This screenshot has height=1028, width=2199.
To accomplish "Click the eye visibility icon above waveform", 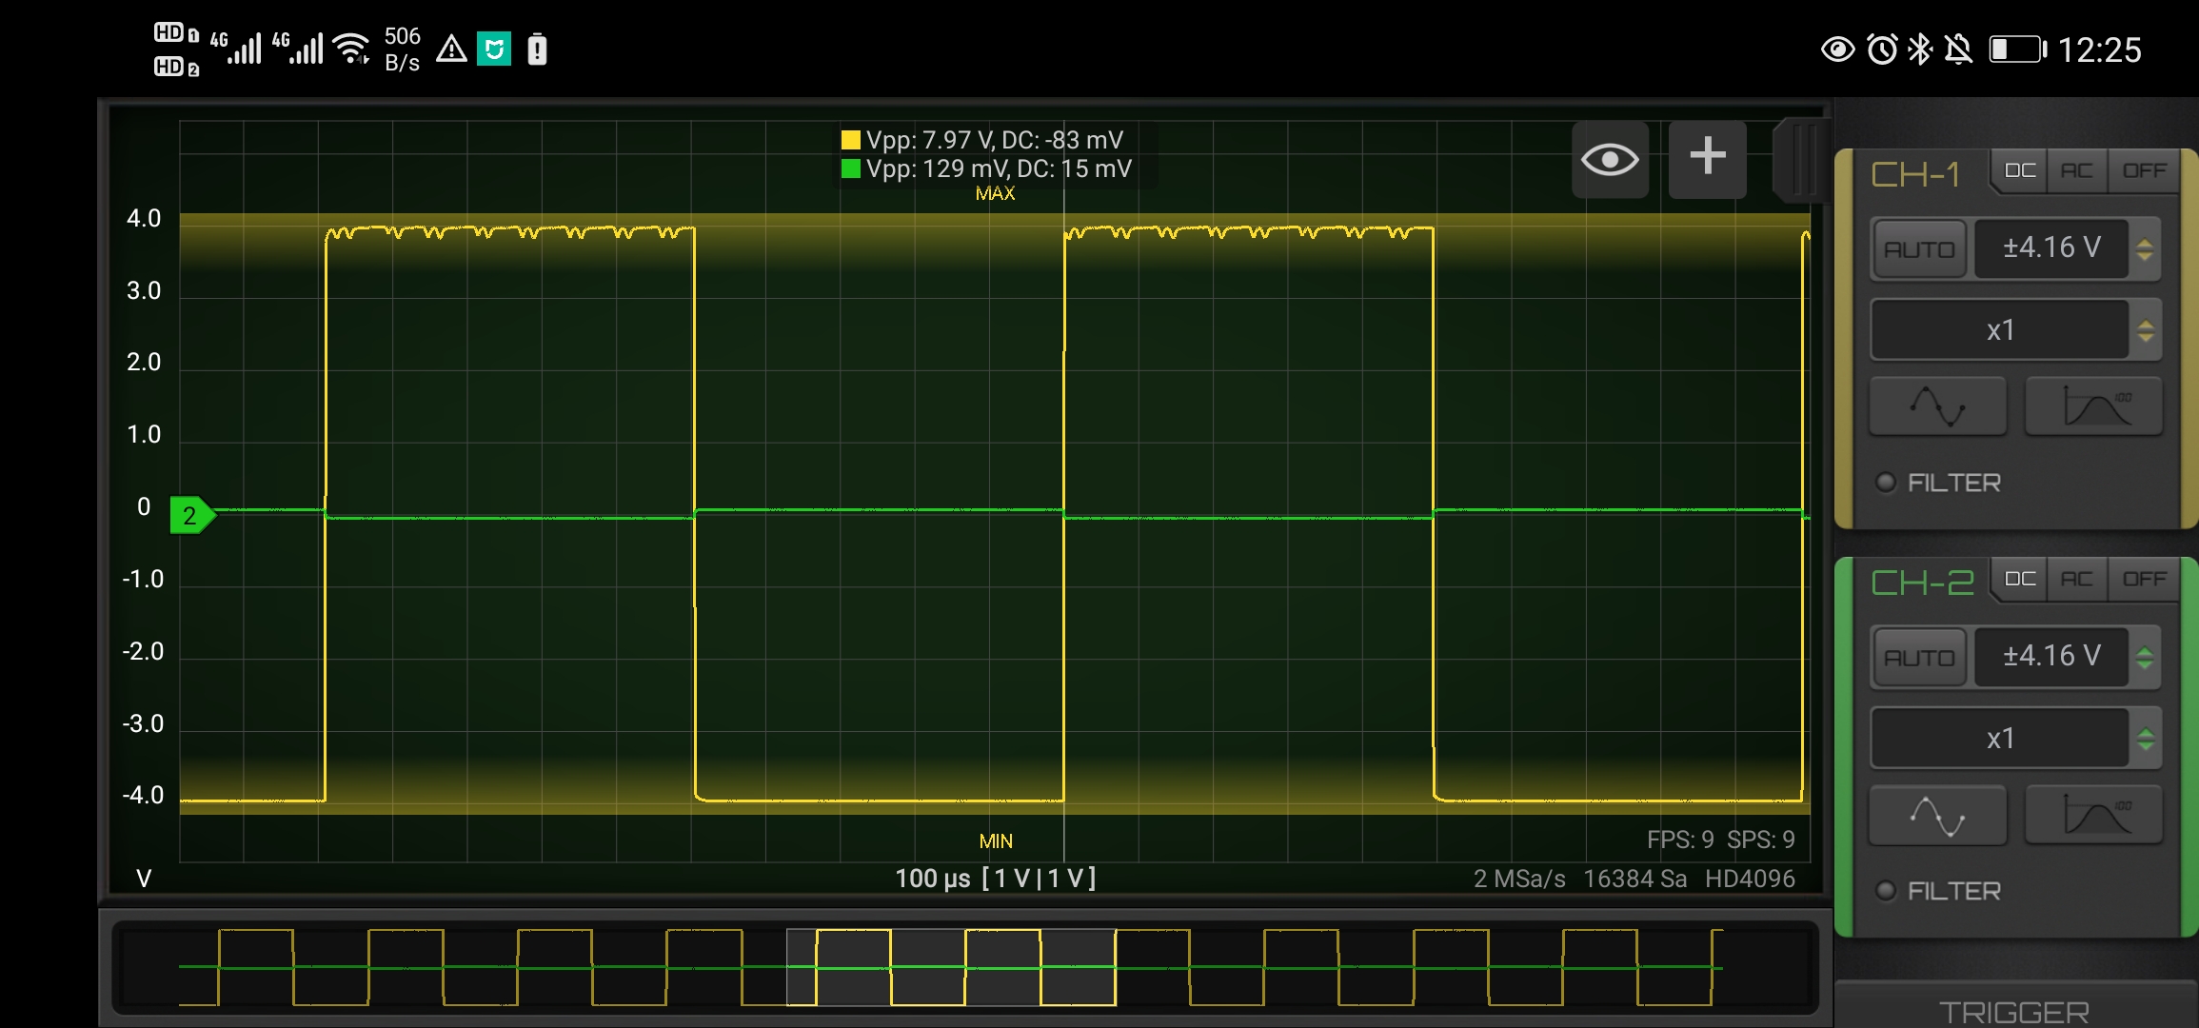I will tap(1610, 159).
